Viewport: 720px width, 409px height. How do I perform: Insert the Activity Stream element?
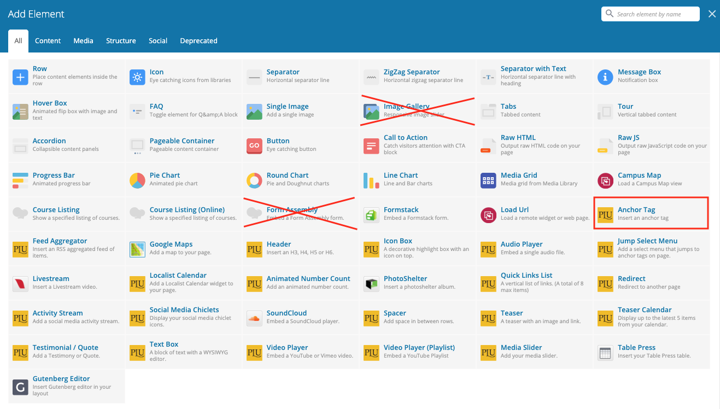click(67, 318)
